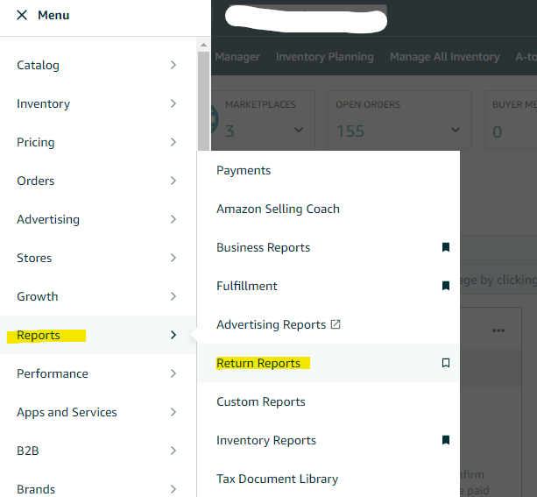Screen dimensions: 537x497
Task: Select Growth menu item
Action: pos(38,296)
